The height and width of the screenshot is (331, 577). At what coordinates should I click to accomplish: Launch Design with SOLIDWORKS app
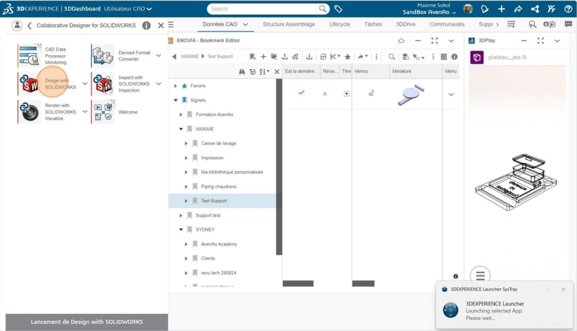47,84
